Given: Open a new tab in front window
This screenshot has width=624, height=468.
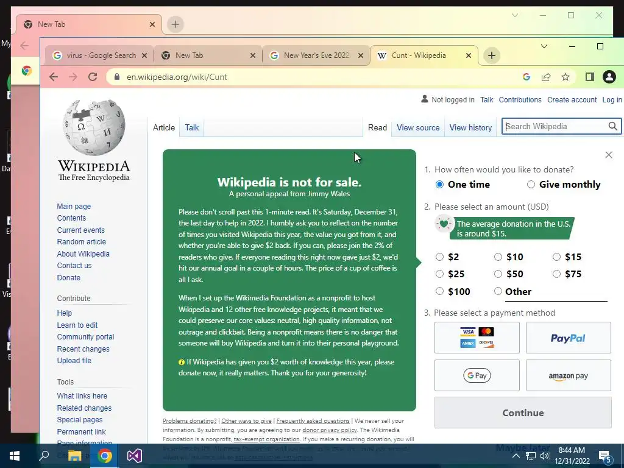Looking at the screenshot, I should pos(492,55).
